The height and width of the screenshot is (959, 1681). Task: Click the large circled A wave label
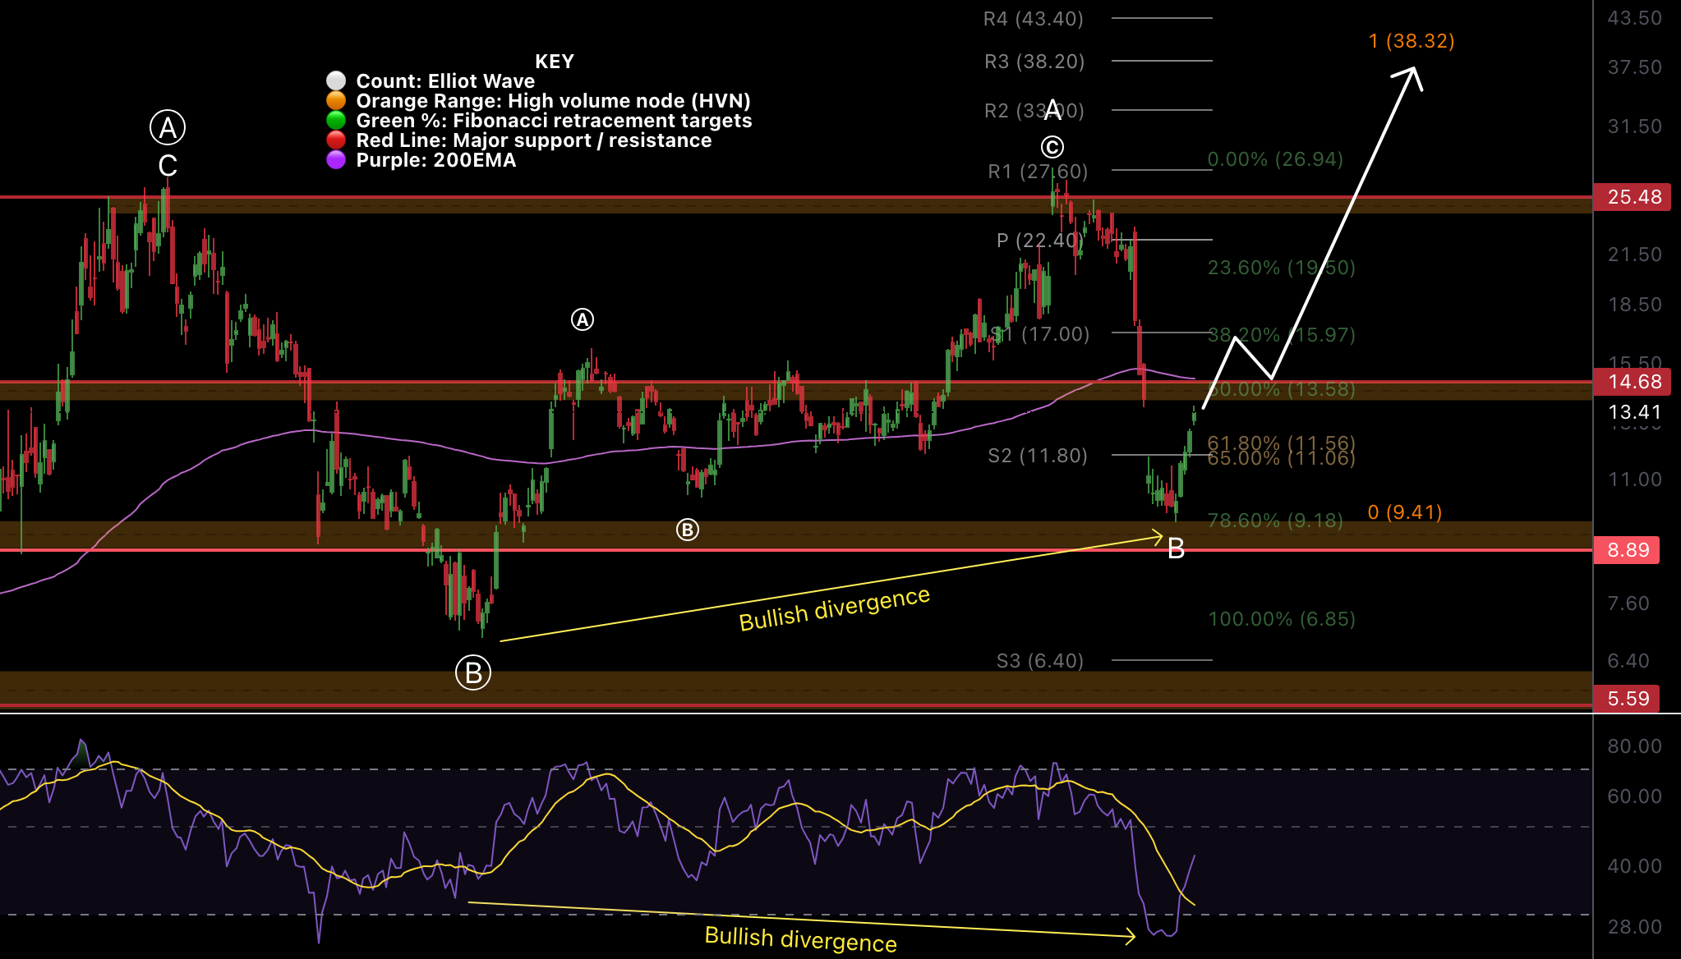(x=168, y=128)
